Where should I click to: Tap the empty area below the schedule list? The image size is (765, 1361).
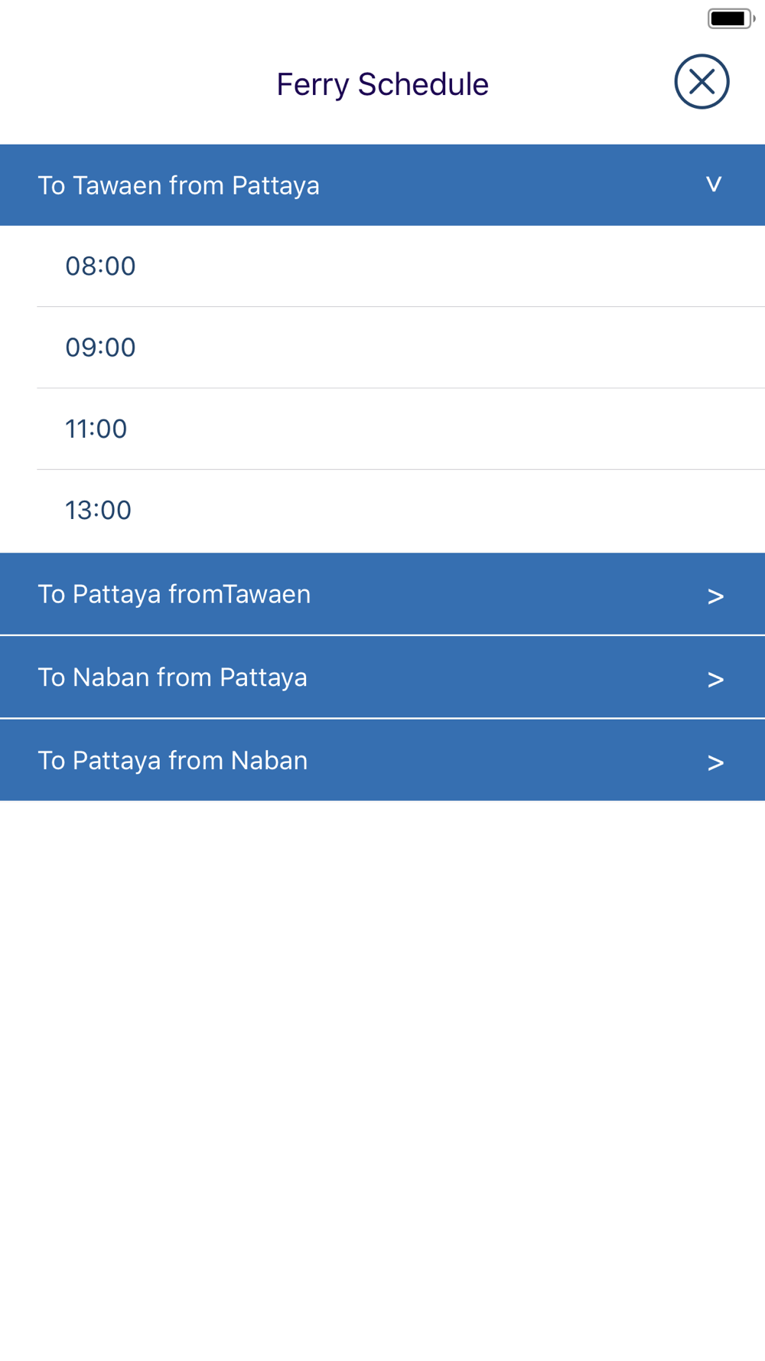coord(382,1079)
